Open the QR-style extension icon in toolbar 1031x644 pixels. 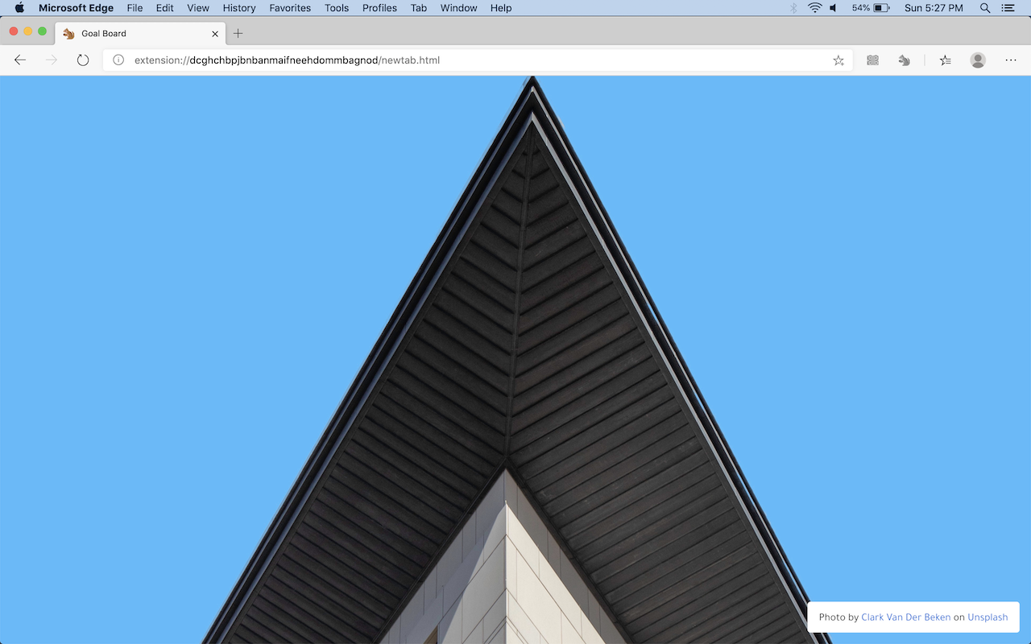click(872, 60)
